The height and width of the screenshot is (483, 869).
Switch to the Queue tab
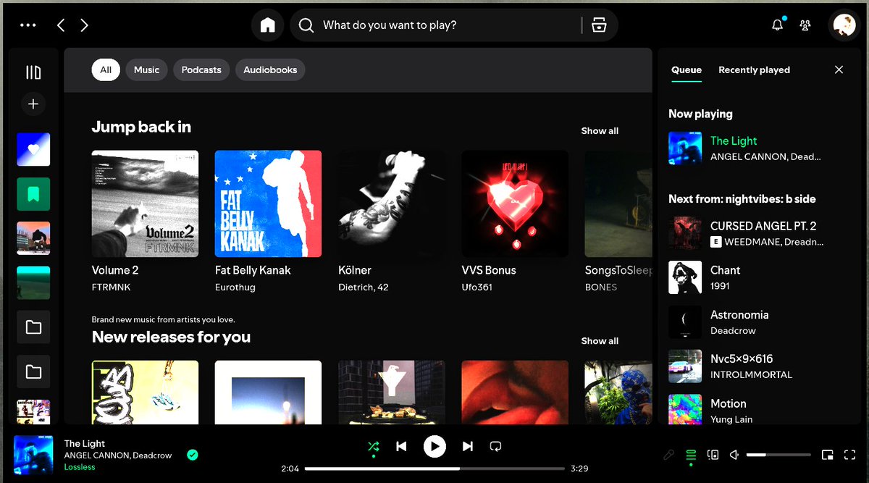tap(687, 70)
